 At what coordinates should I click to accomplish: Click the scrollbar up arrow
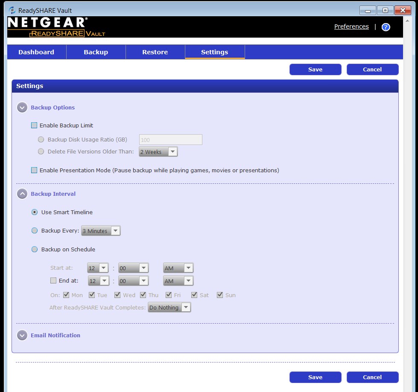click(x=407, y=21)
